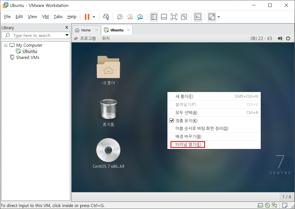Select My Computer in the library
Screen dimensions: 295x209
pos(29,45)
